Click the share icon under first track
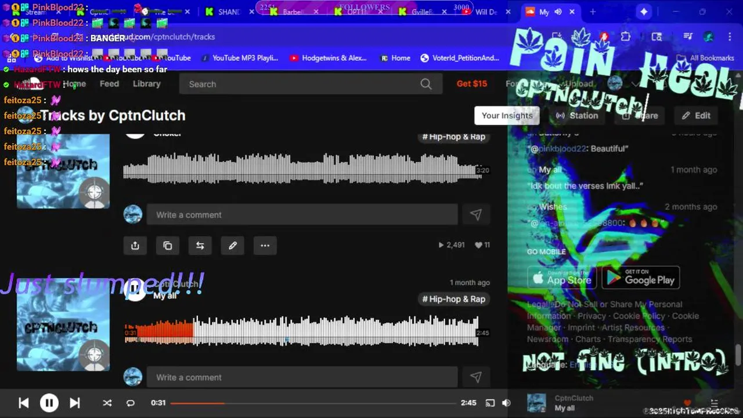This screenshot has width=743, height=418. [135, 246]
